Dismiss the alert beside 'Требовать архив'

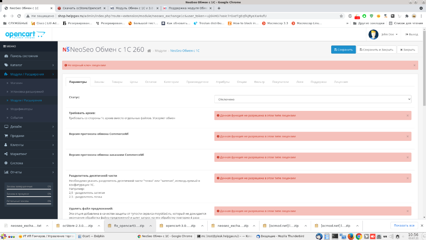tap(408, 116)
